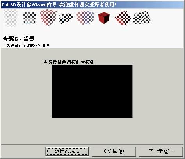The width and height of the screenshot is (185, 159).
Task: Select the checkered mesh plane step icon
Action: pos(142,18)
